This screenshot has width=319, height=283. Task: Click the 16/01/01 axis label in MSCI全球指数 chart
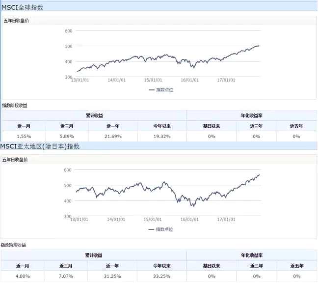[x=189, y=80]
